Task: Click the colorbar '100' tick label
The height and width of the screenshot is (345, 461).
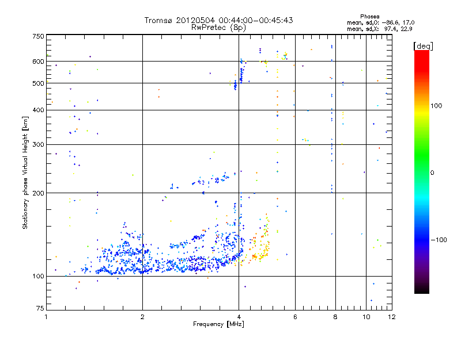Action: tap(436, 106)
